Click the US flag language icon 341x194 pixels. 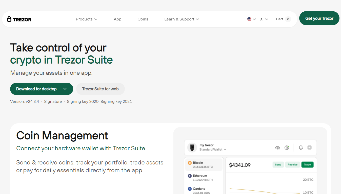249,19
